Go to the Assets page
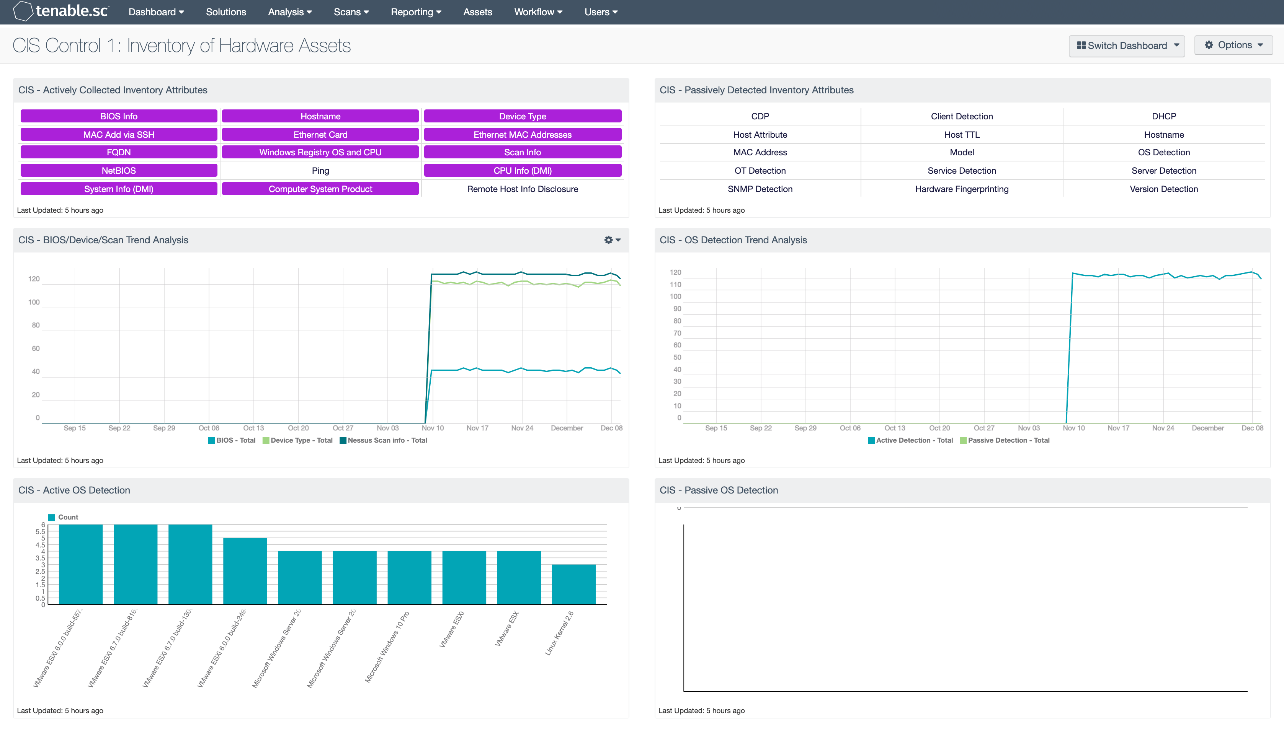1284x733 pixels. (477, 11)
